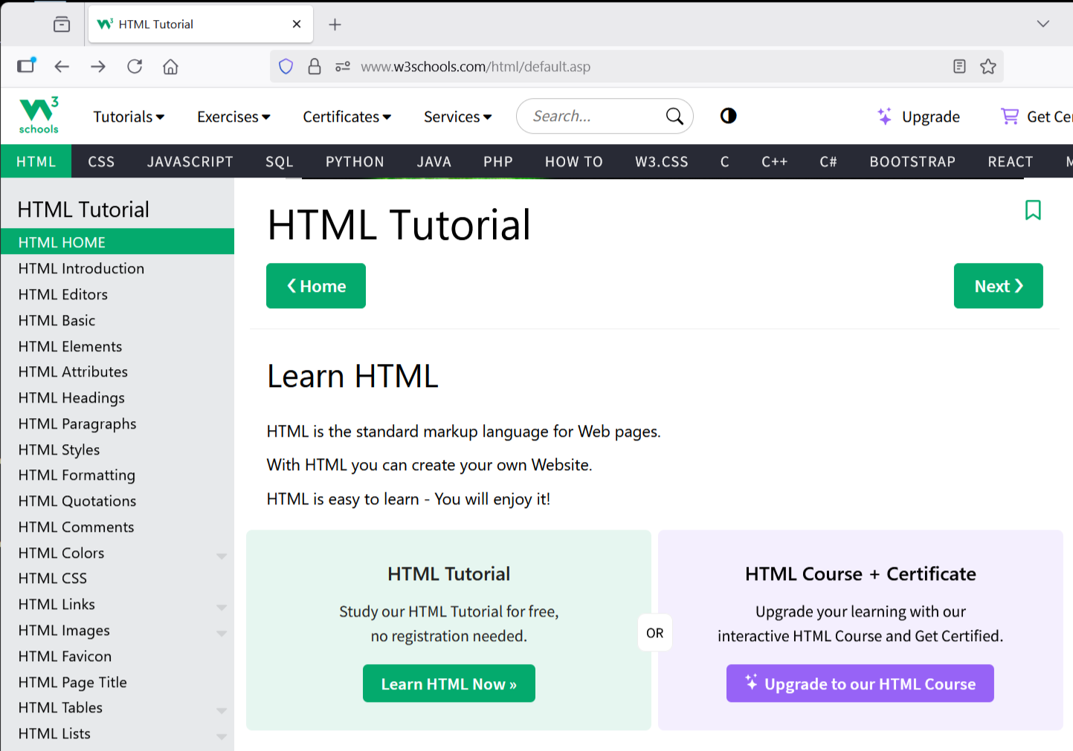Open the Tutorials dropdown menu
The image size is (1073, 751).
[x=129, y=117]
